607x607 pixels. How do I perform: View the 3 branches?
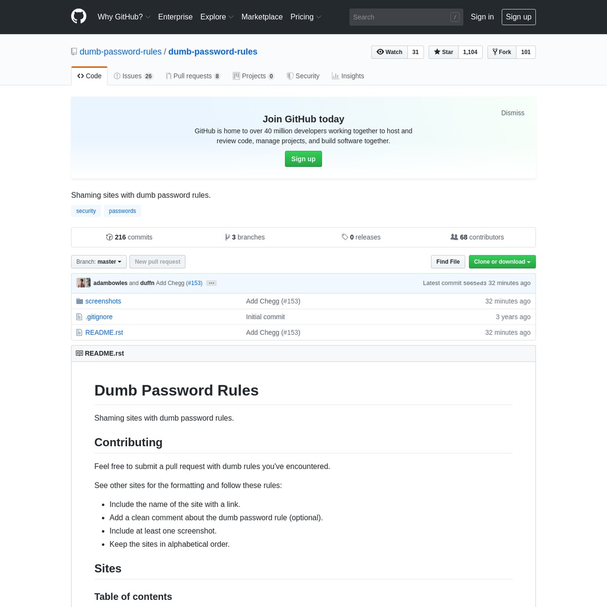pyautogui.click(x=245, y=237)
